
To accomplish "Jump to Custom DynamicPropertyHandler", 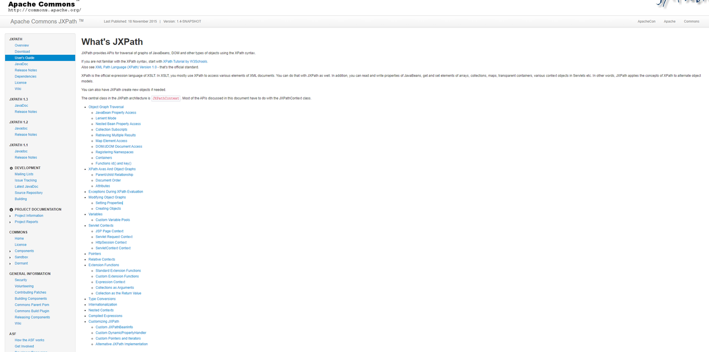I will (121, 333).
